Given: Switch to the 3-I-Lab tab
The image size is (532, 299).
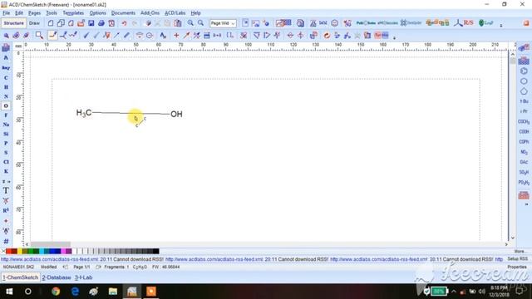Looking at the screenshot, I should point(83,277).
